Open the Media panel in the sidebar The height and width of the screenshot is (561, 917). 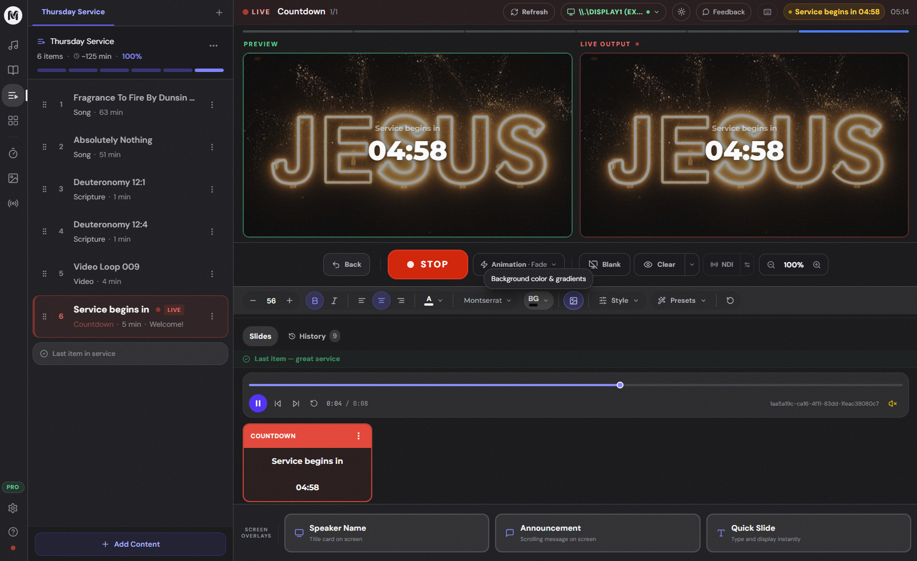[13, 178]
